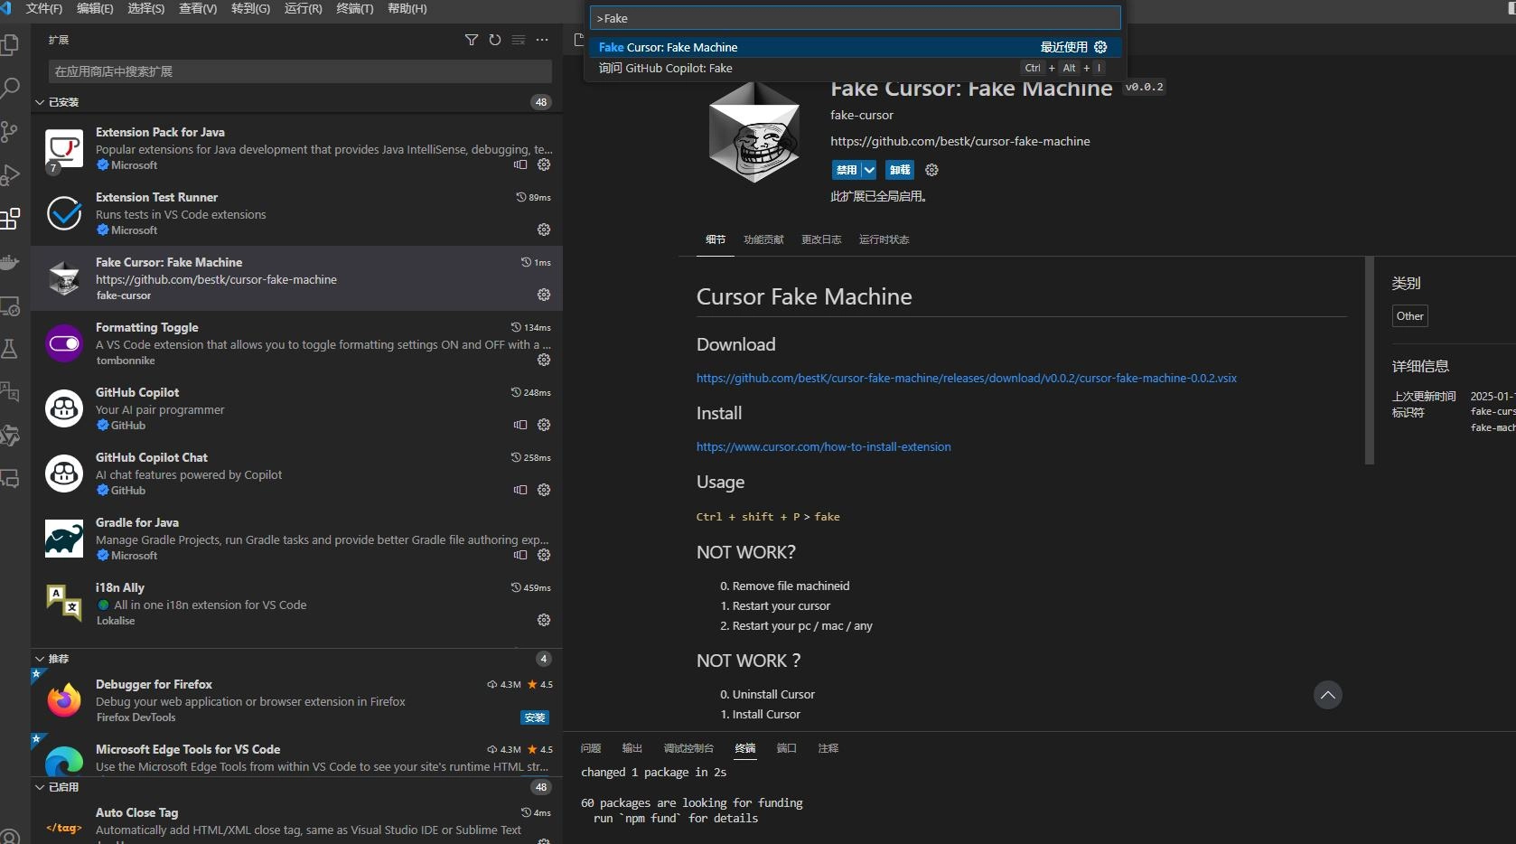This screenshot has width=1516, height=844.
Task: Select 询问 GitHub Copilot: Fake option
Action: (x=856, y=68)
